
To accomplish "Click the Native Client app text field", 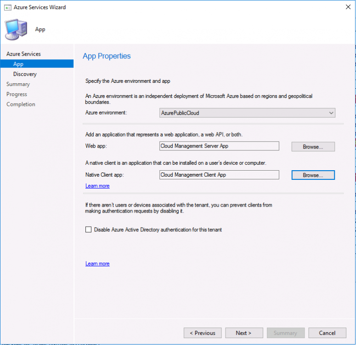I will click(219, 175).
